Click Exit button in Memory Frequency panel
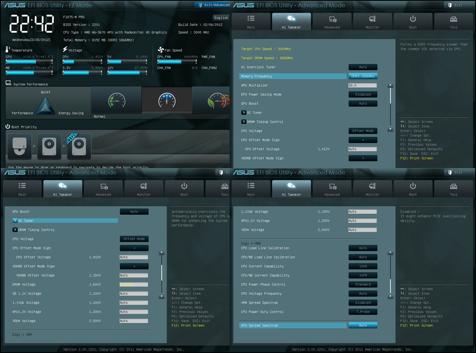The height and width of the screenshot is (353, 476). pyautogui.click(x=455, y=5)
